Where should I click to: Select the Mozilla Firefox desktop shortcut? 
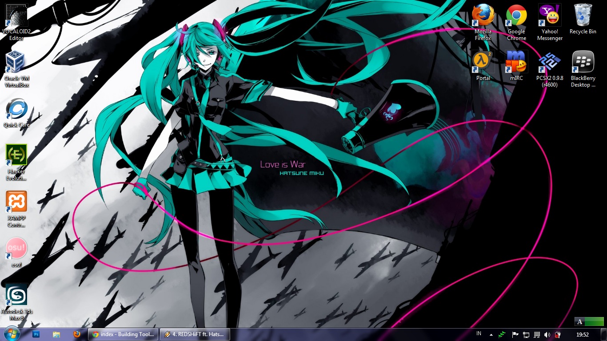click(483, 22)
